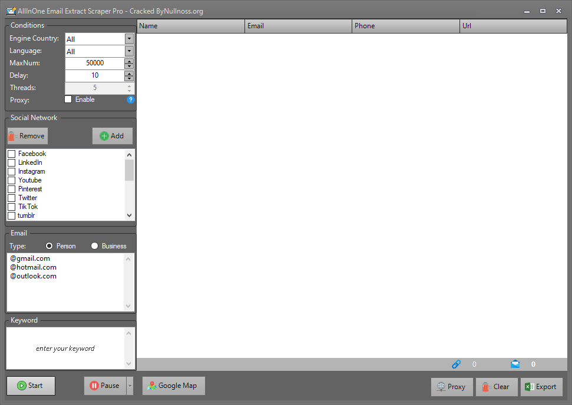Sort results by the Name column
This screenshot has width=572, height=405.
(191, 26)
